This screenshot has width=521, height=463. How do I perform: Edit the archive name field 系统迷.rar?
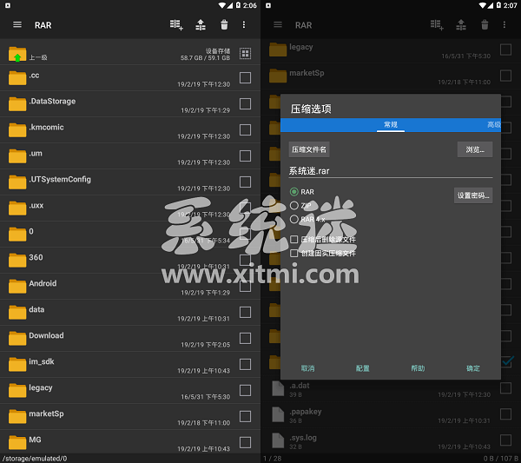pyautogui.click(x=391, y=171)
